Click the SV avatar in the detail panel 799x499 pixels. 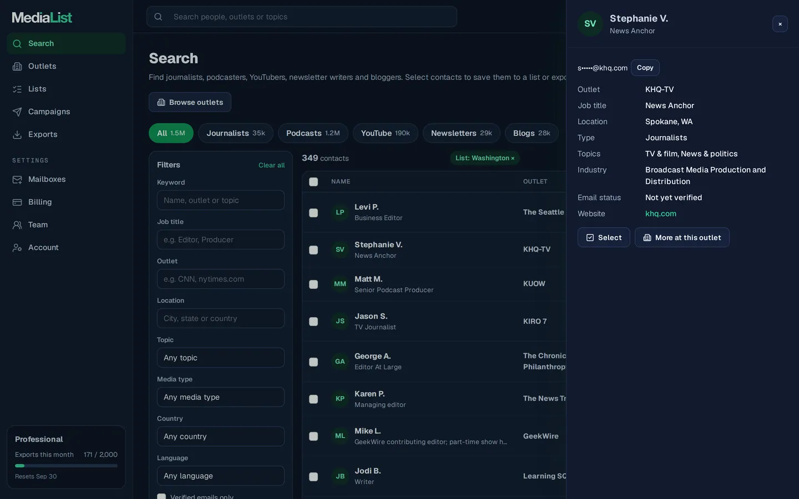coord(590,24)
